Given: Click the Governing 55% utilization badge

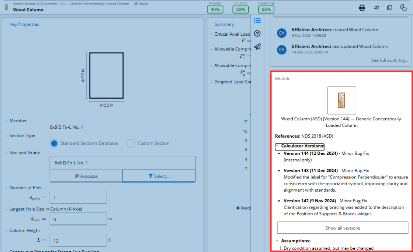Looking at the screenshot, I should coord(266,10).
